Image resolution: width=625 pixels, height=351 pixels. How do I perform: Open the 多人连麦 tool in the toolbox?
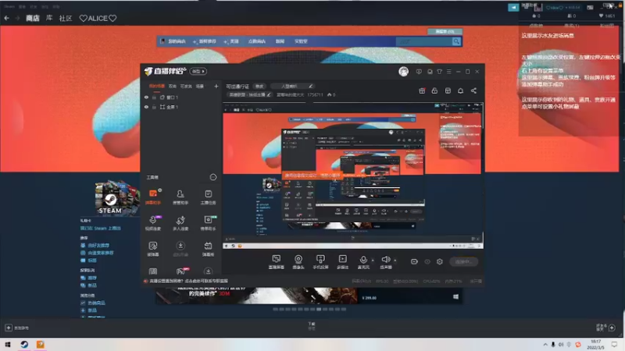pos(180,223)
